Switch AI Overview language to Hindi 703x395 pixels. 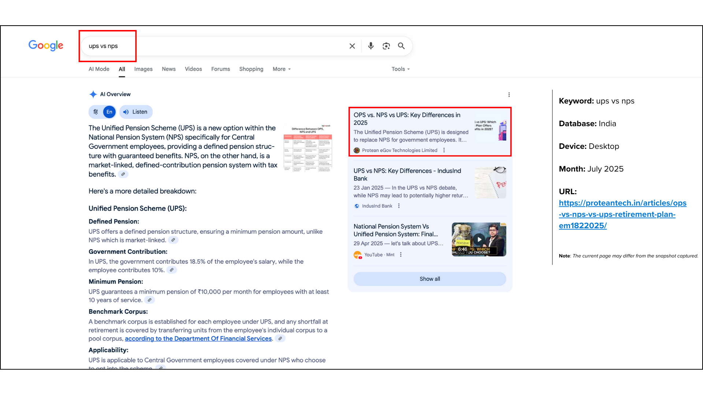tap(96, 112)
